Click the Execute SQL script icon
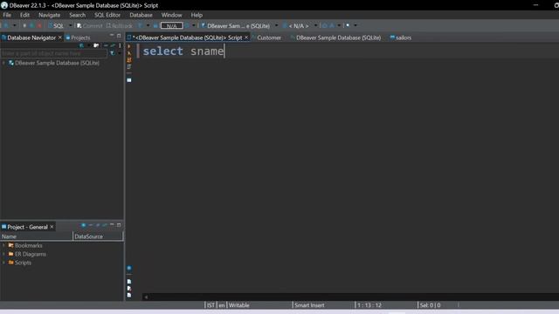Viewport: 559px width, 314px height. pyautogui.click(x=129, y=60)
